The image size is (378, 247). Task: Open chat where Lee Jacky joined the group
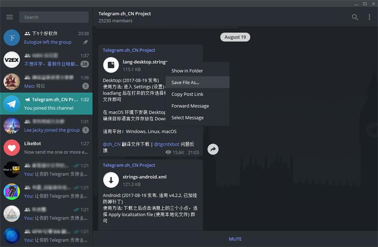(x=46, y=125)
